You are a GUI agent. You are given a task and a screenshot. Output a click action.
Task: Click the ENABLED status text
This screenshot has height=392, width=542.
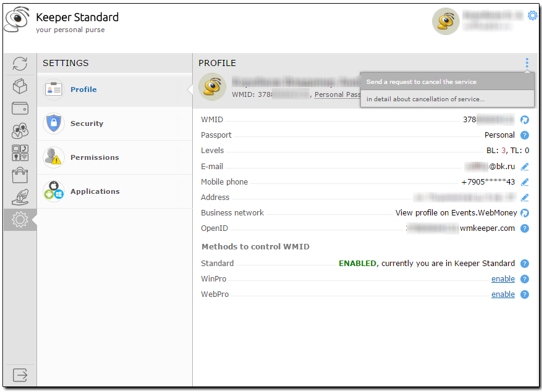[357, 264]
